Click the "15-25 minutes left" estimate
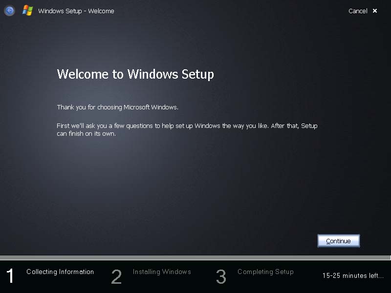This screenshot has height=293, width=391. pyautogui.click(x=353, y=275)
